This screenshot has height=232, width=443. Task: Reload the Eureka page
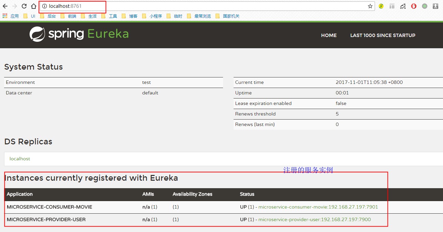[x=24, y=6]
